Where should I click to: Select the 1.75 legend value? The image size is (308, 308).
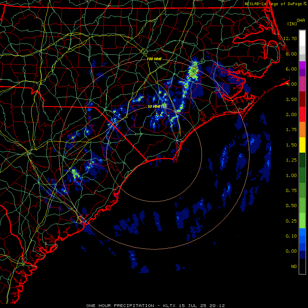pyautogui.click(x=291, y=130)
